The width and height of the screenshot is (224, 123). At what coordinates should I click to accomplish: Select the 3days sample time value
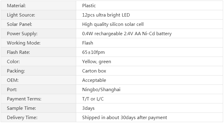(88, 108)
